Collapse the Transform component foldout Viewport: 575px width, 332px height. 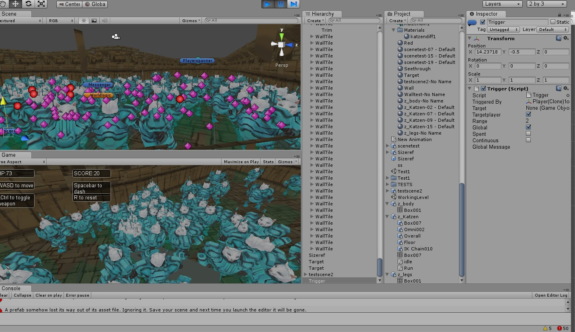(470, 38)
